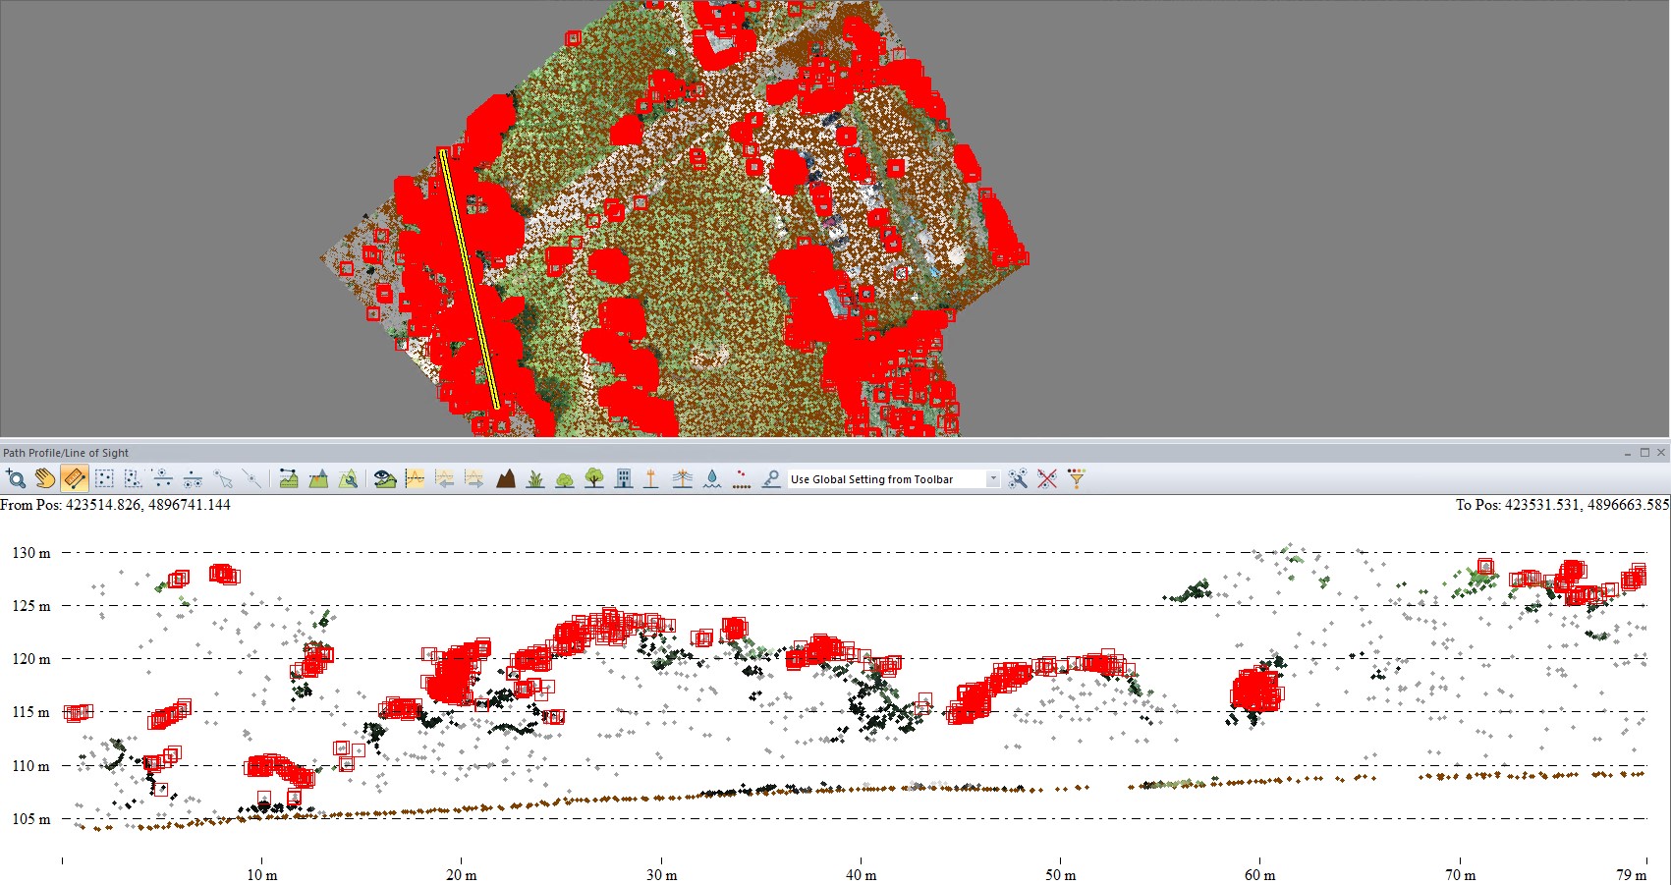This screenshot has height=885, width=1671.
Task: Toggle the ruler measure tool
Action: click(x=75, y=478)
